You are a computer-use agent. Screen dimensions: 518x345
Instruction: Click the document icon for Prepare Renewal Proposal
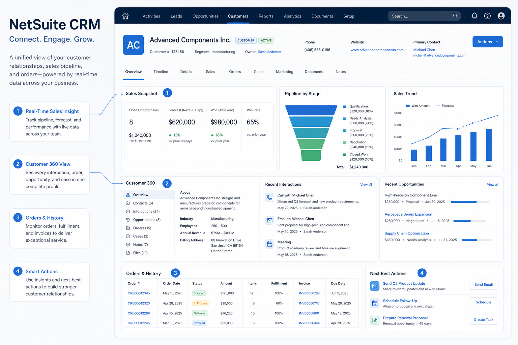375,320
